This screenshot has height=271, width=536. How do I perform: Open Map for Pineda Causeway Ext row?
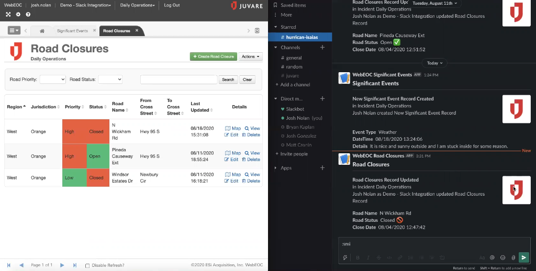coord(233,153)
